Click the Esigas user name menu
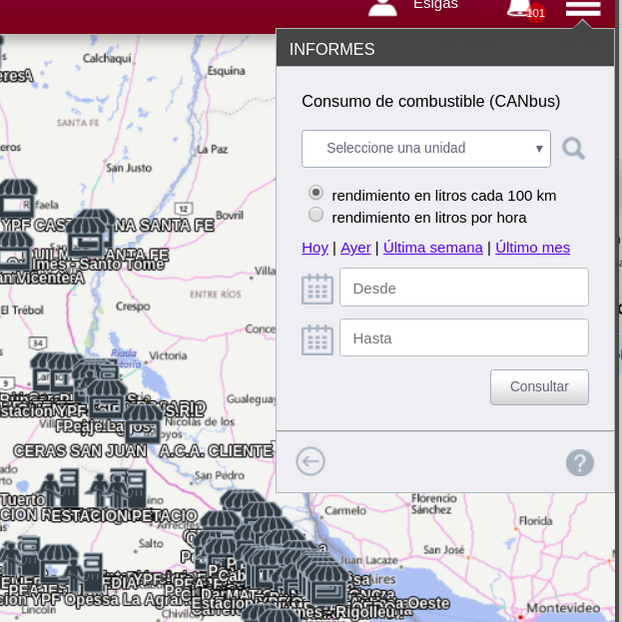 [435, 5]
